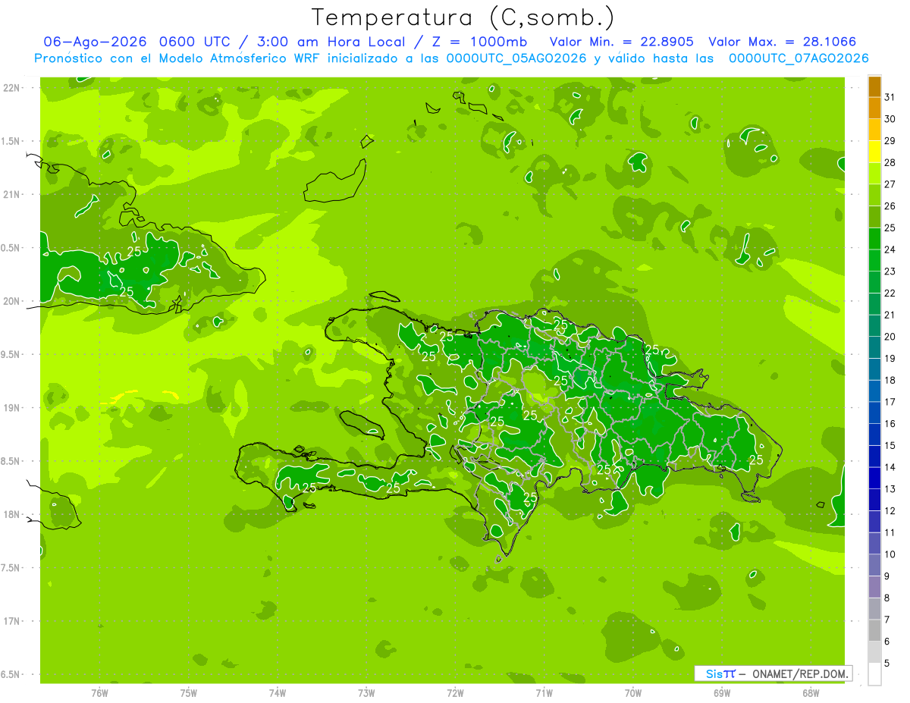Click the '73W' longitude axis label
This screenshot has height=703, width=910.
click(x=366, y=693)
